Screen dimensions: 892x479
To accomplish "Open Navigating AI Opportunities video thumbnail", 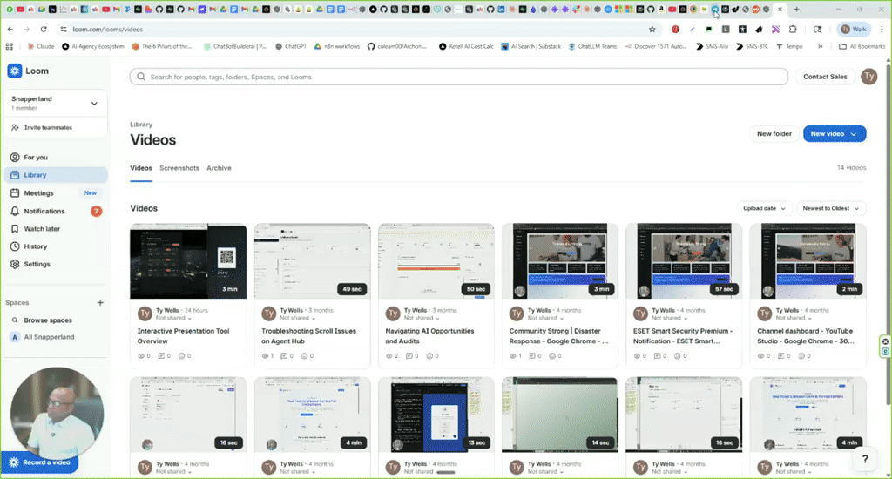I will 436,261.
